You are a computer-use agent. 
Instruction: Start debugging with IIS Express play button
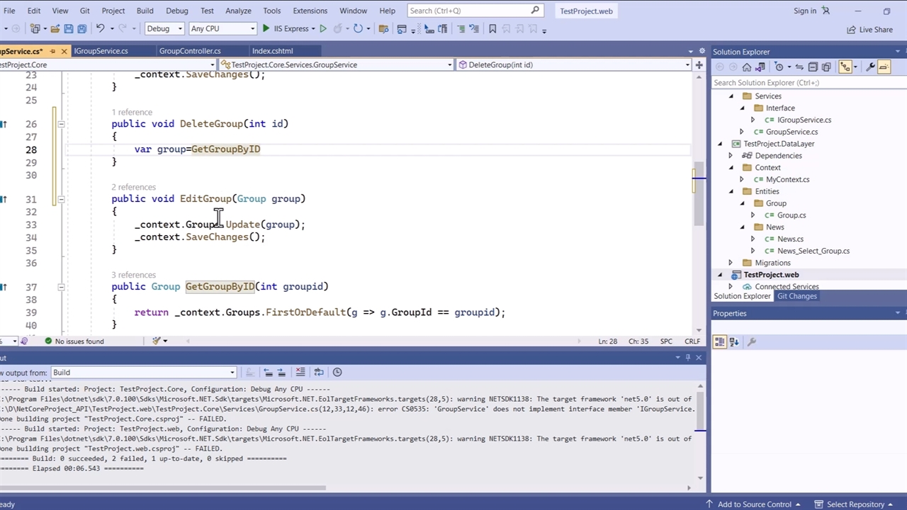(x=266, y=29)
